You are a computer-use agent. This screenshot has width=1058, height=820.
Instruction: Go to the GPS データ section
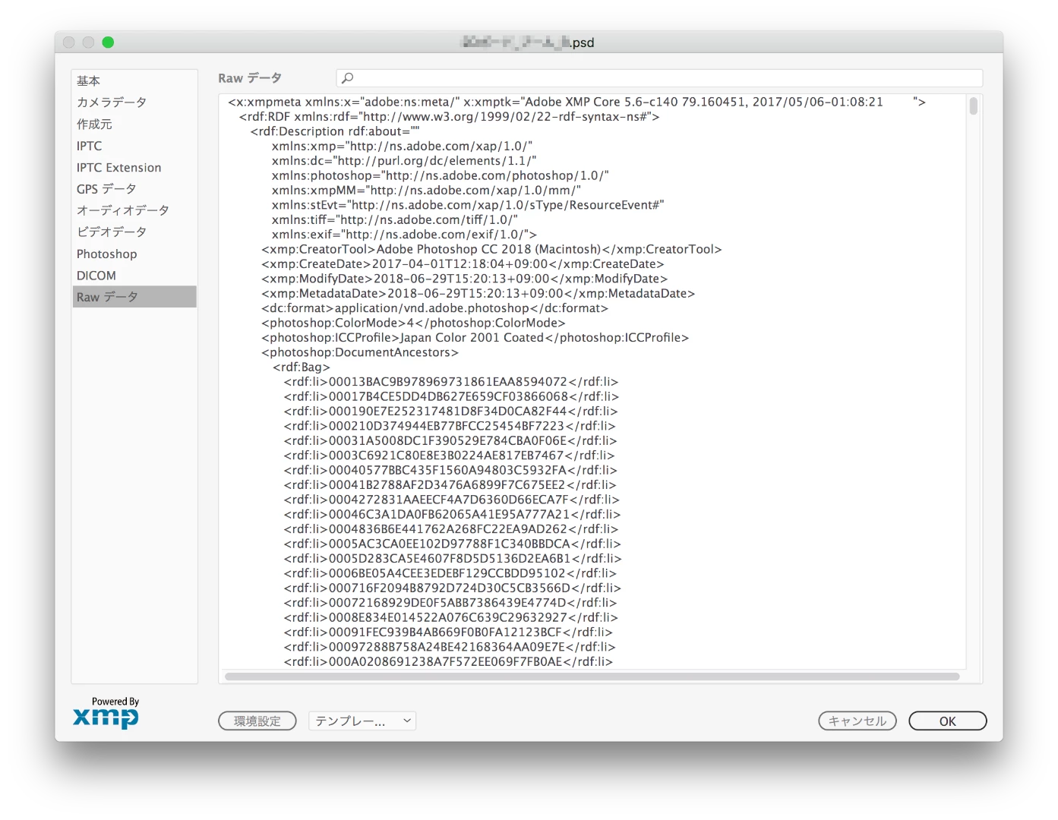[134, 189]
